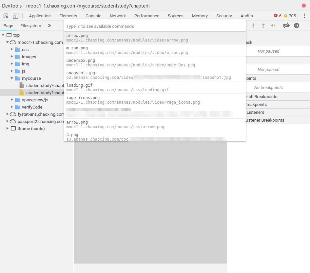Image resolution: width=310 pixels, height=273 pixels.
Task: Toggle the device toolbar icon
Action: (16, 16)
